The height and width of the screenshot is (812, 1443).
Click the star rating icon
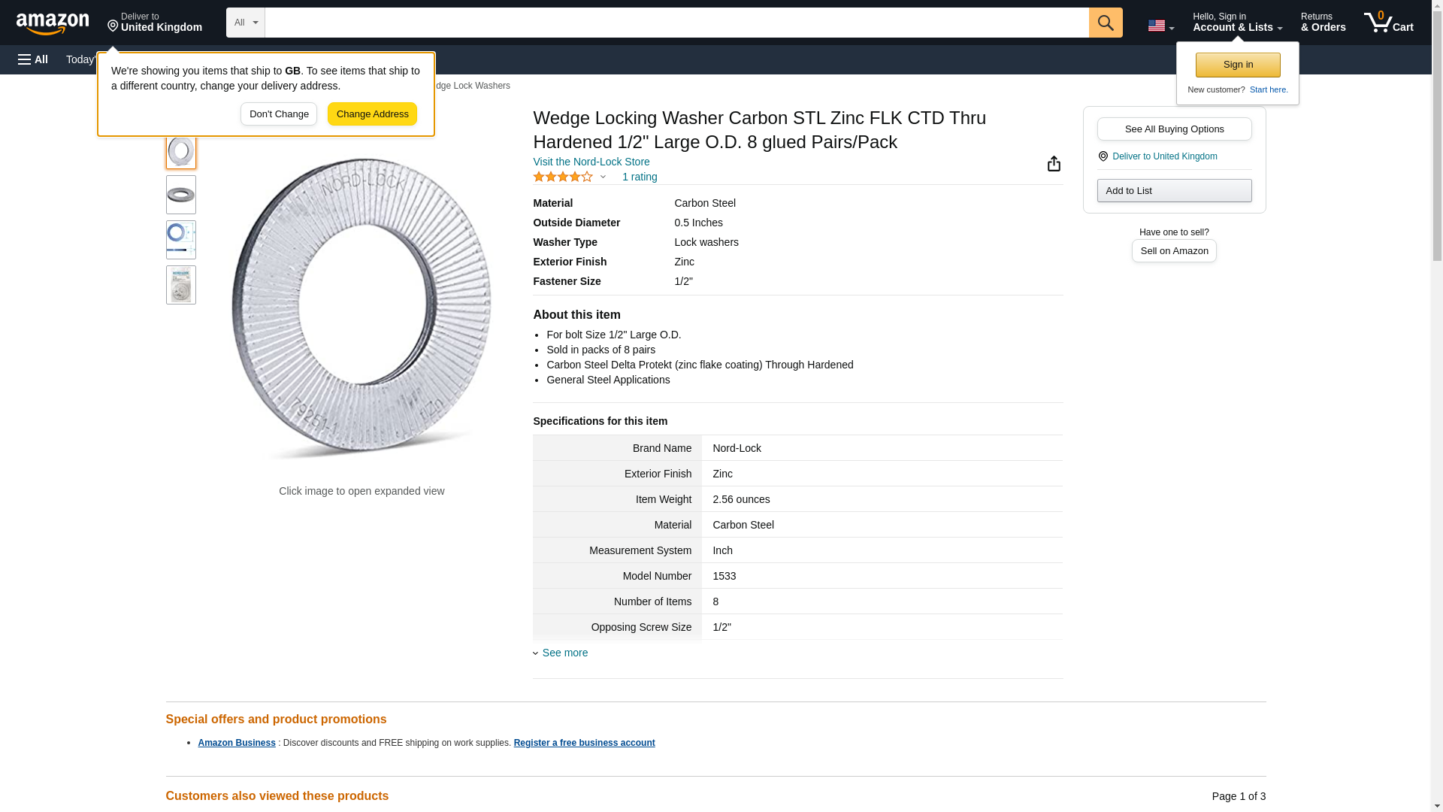563,177
